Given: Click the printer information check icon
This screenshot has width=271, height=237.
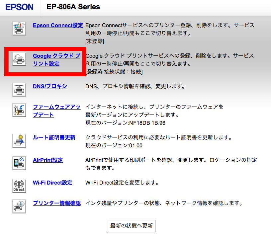Looking at the screenshot, I should click(19, 206).
